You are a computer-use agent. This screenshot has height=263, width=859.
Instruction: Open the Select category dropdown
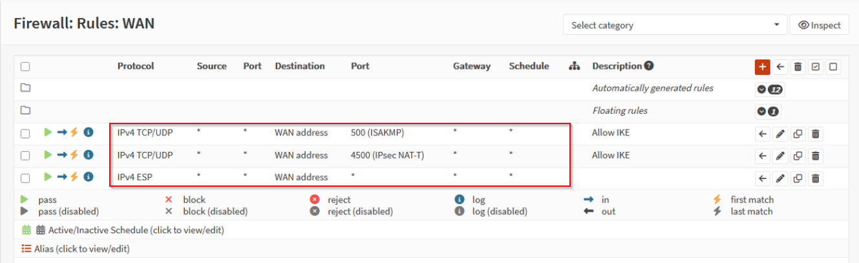coord(674,25)
